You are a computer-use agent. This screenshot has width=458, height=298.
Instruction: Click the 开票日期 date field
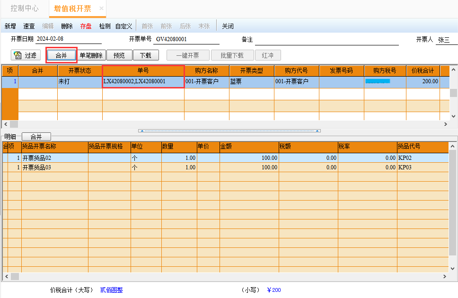[68, 39]
